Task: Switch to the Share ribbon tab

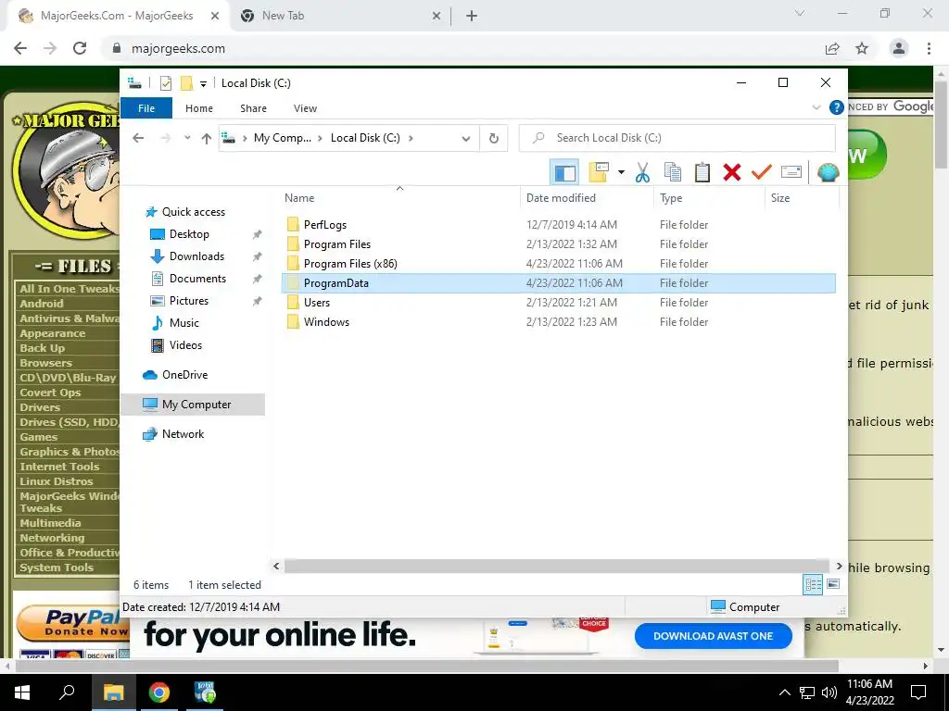Action: [253, 108]
